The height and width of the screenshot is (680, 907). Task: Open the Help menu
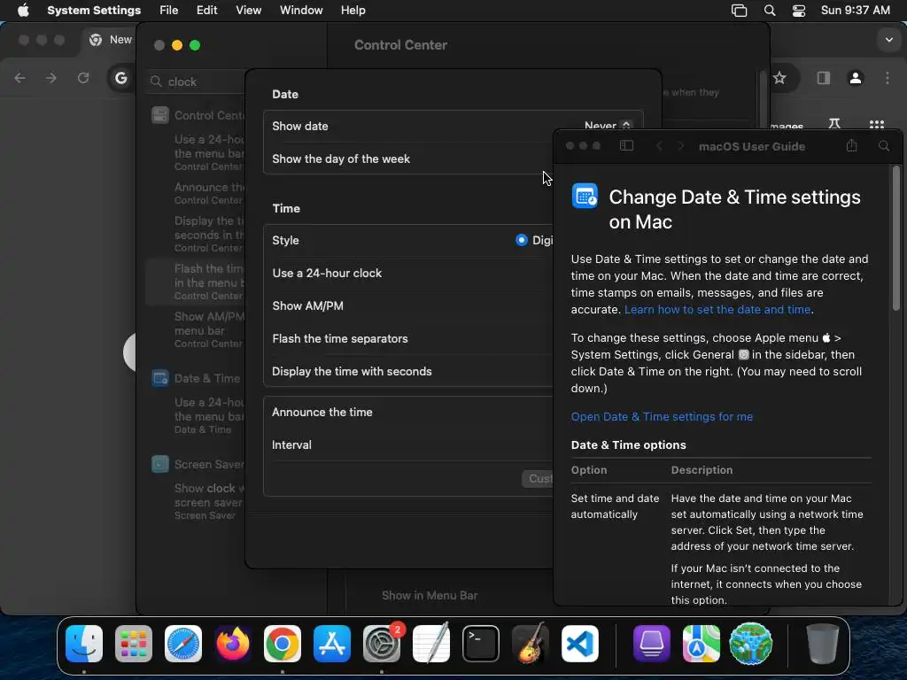coord(353,11)
